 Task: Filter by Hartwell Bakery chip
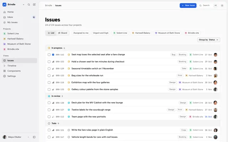pyautogui.click(x=141, y=33)
